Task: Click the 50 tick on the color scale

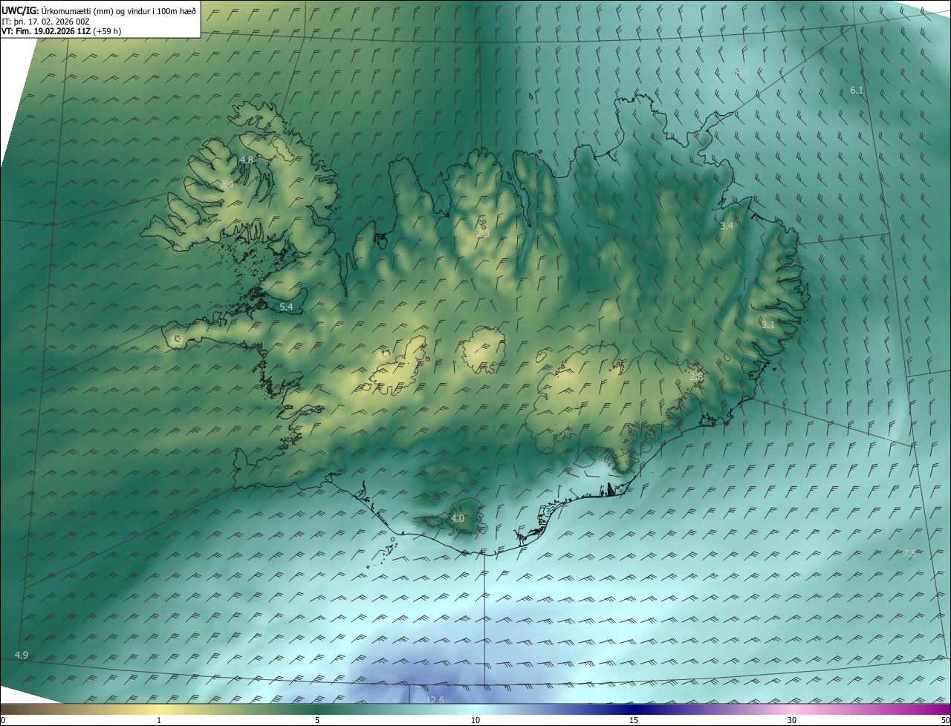Action: (945, 720)
